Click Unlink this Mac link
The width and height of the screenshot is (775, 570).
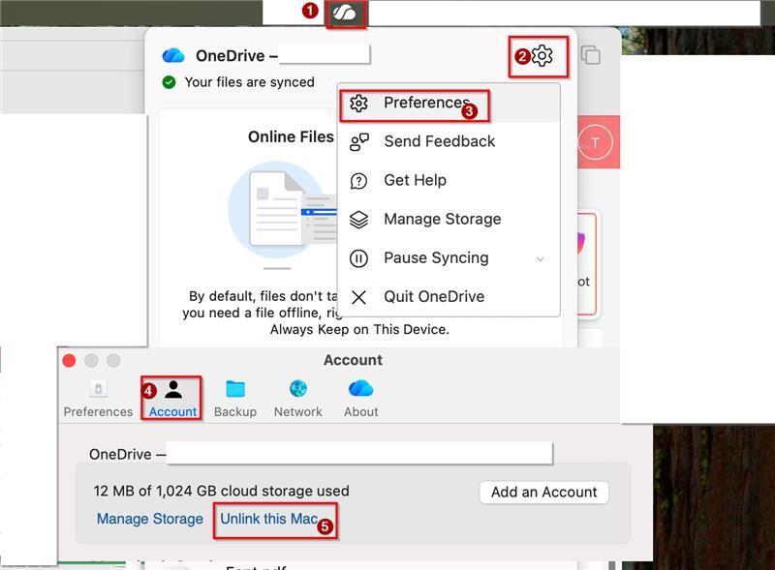pyautogui.click(x=269, y=519)
